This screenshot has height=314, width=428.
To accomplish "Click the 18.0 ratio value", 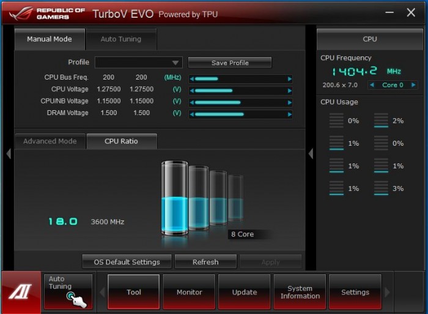I will click(63, 222).
